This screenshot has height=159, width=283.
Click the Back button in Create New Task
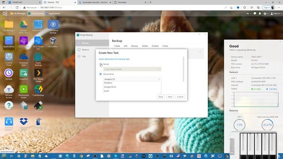pyautogui.click(x=161, y=97)
